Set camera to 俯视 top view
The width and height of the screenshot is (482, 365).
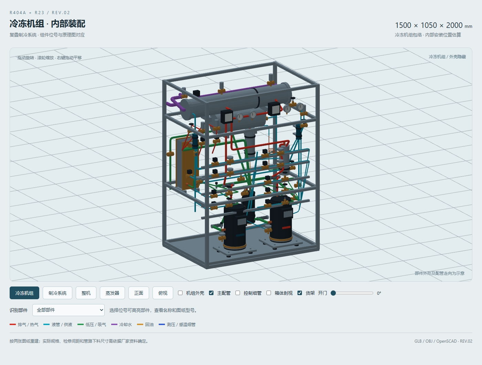(163, 293)
